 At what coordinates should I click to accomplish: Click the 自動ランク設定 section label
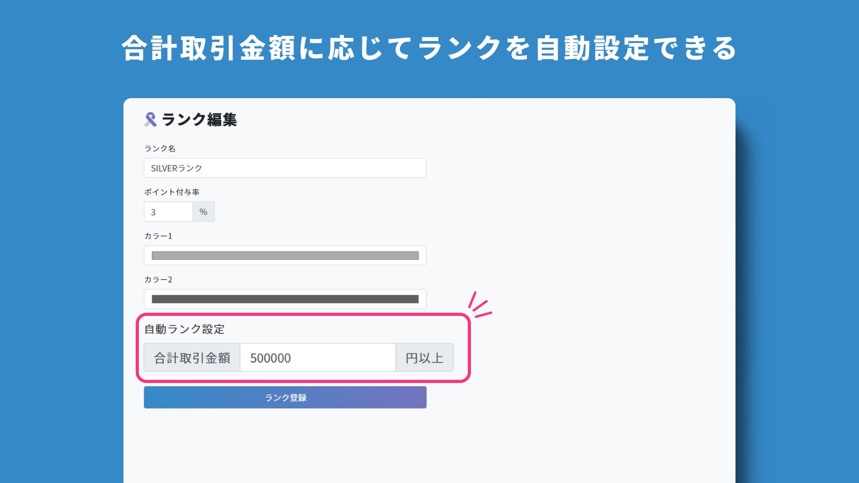click(x=185, y=329)
